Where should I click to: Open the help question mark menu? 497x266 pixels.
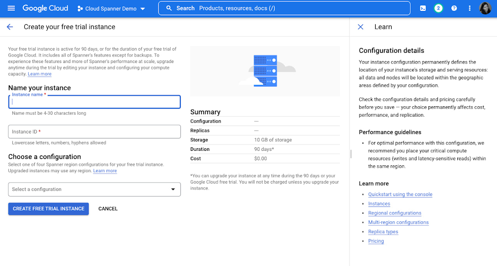pos(454,8)
